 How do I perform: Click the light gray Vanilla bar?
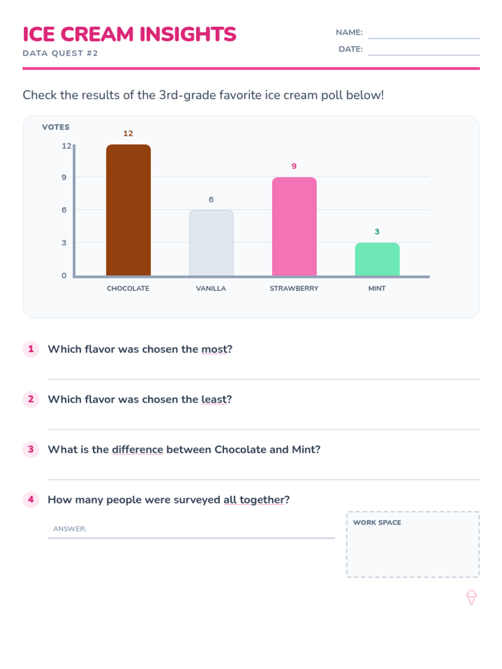[211, 243]
